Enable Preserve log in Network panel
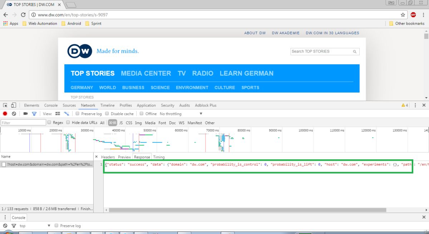 point(78,114)
